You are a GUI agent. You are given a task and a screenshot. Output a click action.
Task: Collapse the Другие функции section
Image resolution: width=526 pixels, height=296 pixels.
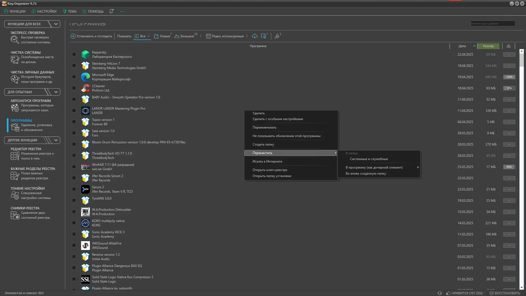(56, 140)
